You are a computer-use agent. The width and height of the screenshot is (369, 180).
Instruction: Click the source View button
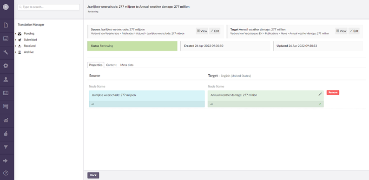point(202,31)
